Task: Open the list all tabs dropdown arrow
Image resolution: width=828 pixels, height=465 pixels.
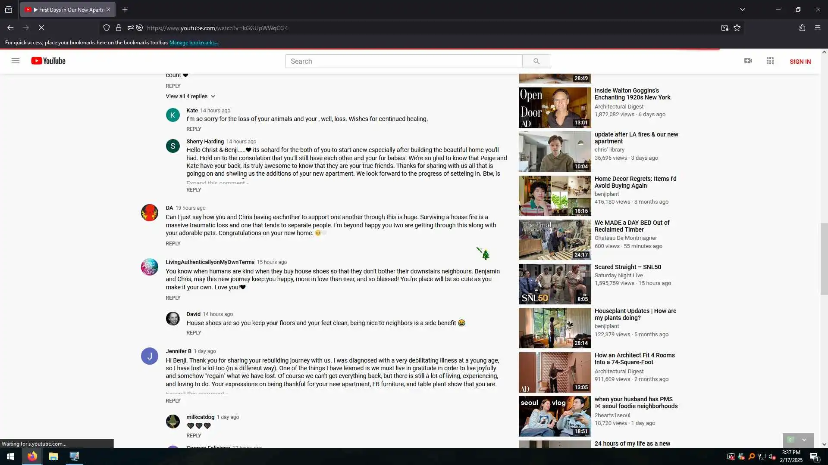Action: (x=743, y=9)
